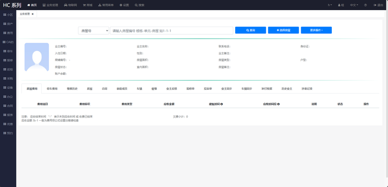The image size is (388, 187).
Task: Switch to the 业主同步 tab
Action: coord(226,89)
